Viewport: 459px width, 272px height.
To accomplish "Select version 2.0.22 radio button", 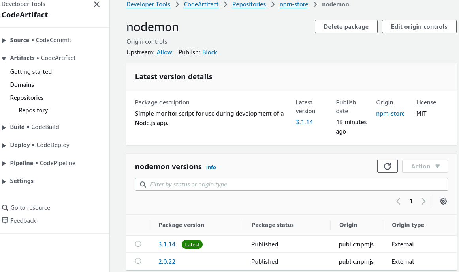I will click(x=138, y=261).
